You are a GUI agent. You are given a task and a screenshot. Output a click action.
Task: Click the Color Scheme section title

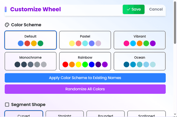click(x=26, y=25)
